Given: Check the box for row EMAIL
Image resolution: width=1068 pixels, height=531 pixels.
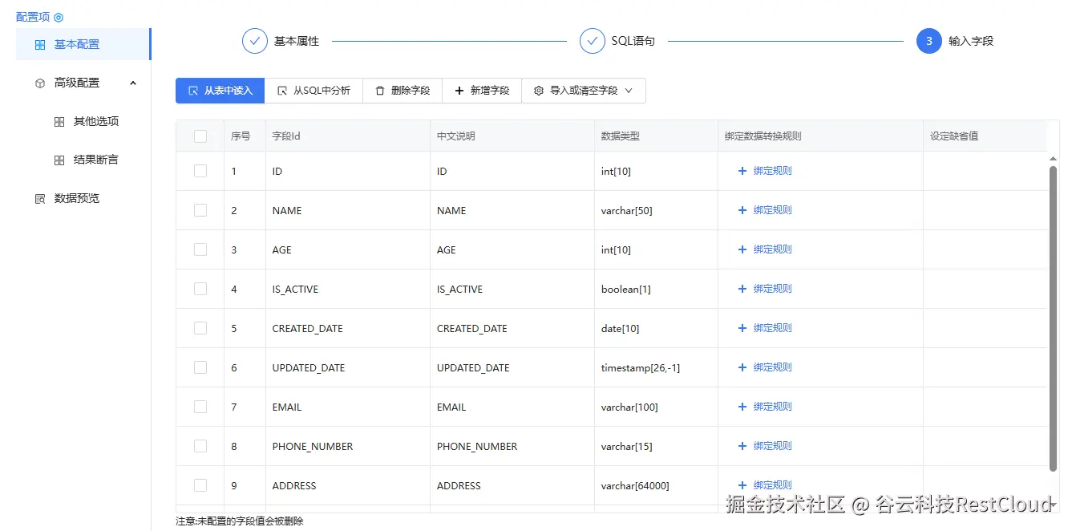Looking at the screenshot, I should (x=200, y=407).
